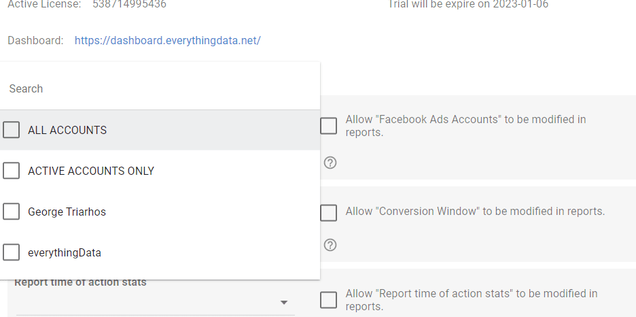This screenshot has width=636, height=317.
Task: Select the ACTIVE ACCOUNTS ONLY option label
Action: [x=91, y=171]
